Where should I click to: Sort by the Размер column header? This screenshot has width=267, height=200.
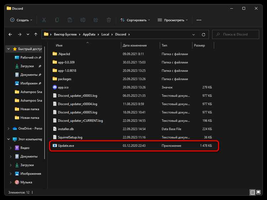coord(199,45)
